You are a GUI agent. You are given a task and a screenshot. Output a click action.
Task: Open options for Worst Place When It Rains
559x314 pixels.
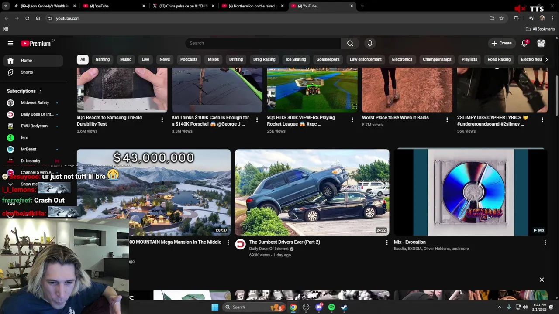tap(447, 120)
